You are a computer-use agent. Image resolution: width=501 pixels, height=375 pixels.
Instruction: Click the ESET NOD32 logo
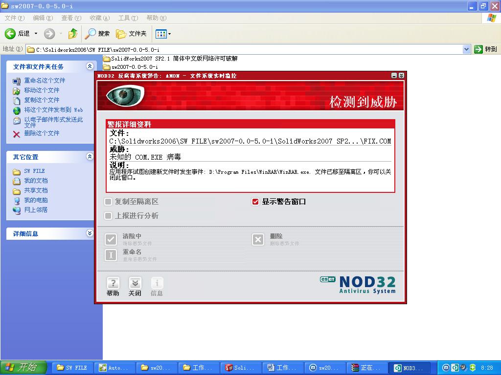(x=358, y=285)
